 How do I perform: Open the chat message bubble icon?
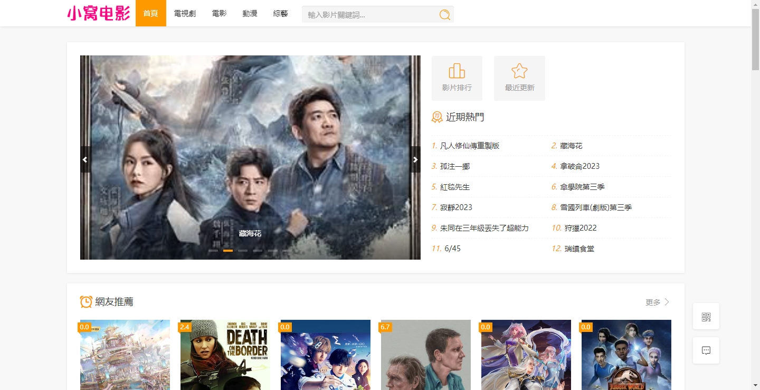tap(706, 350)
